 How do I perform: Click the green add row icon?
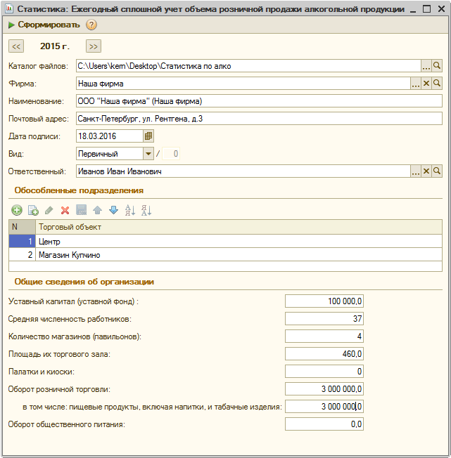click(x=17, y=210)
